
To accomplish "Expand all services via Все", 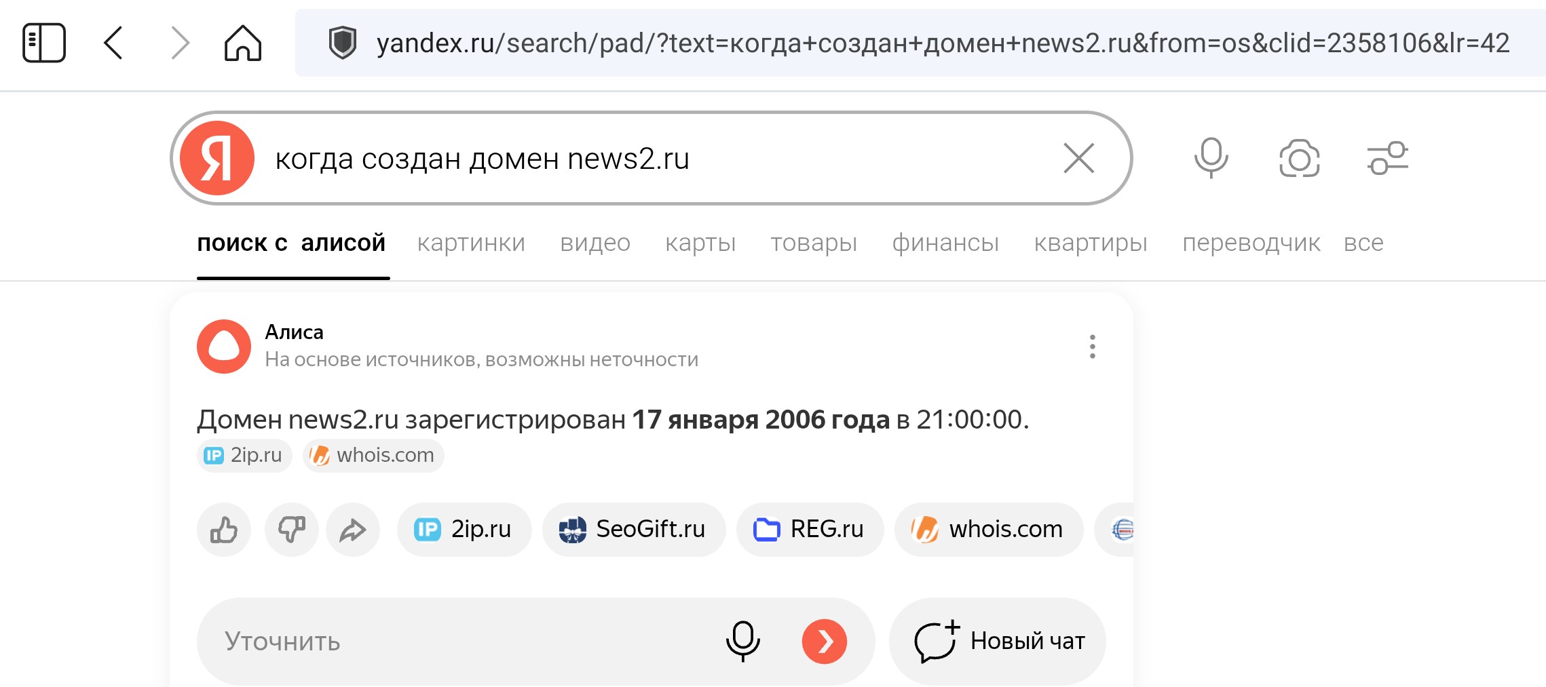I will point(1363,243).
